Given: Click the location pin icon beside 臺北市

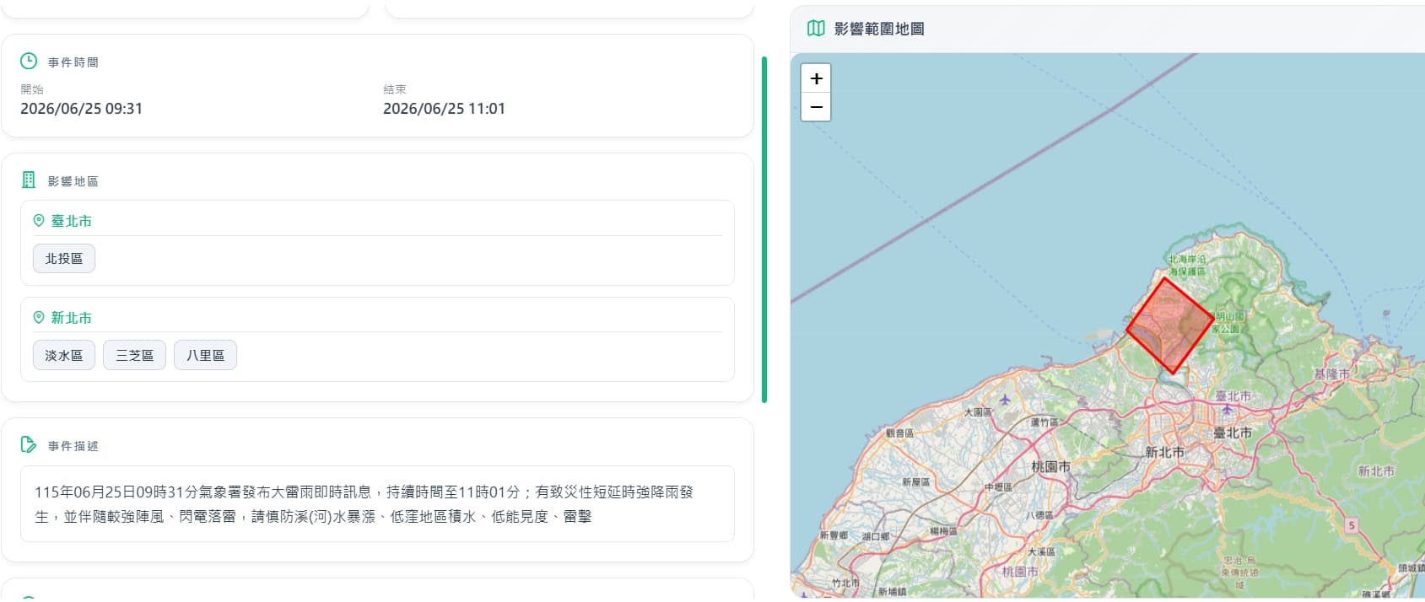Looking at the screenshot, I should 39,220.
